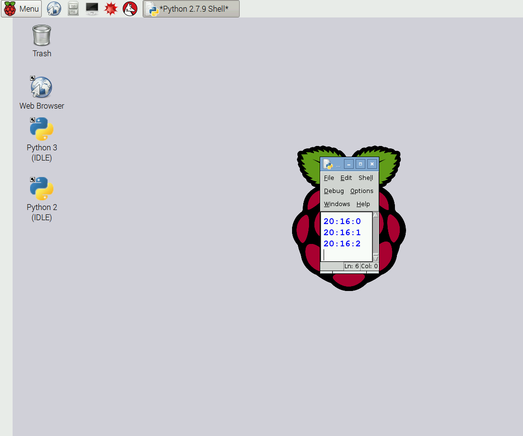Click the Python Shell window title icon

coord(328,164)
